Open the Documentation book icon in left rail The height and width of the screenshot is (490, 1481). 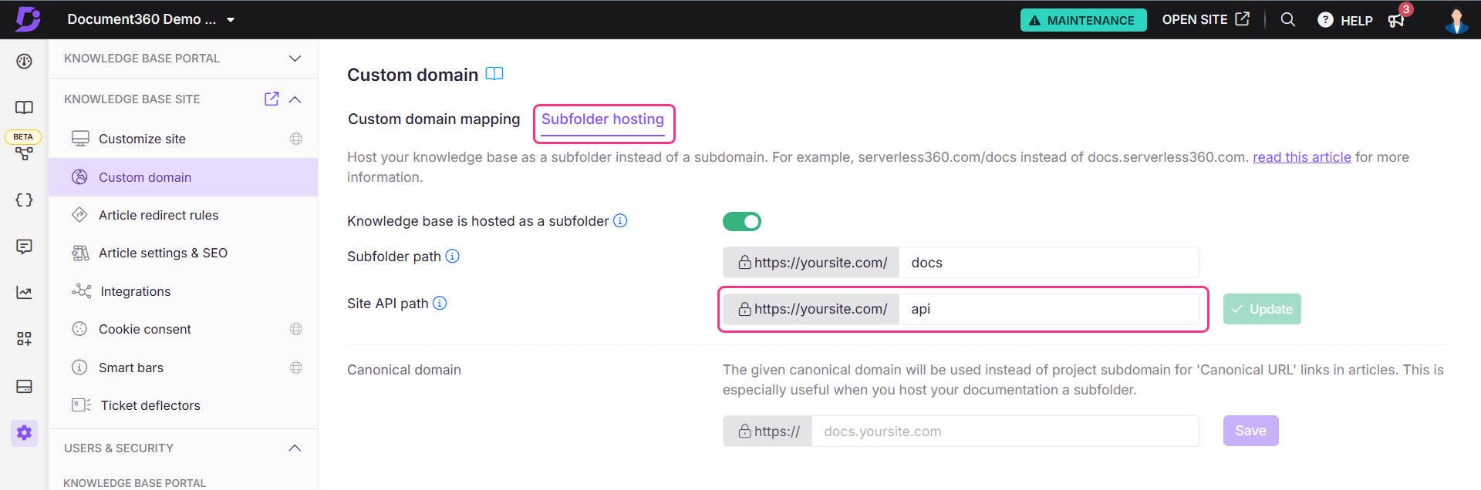coord(25,107)
